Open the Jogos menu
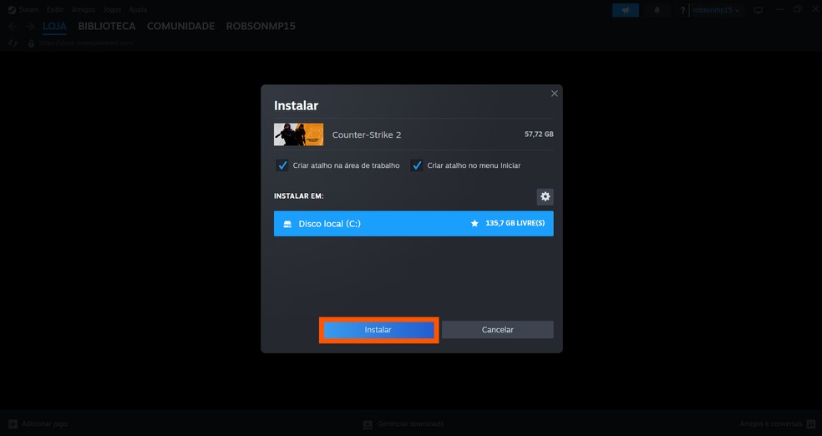The height and width of the screenshot is (436, 822). click(x=112, y=9)
